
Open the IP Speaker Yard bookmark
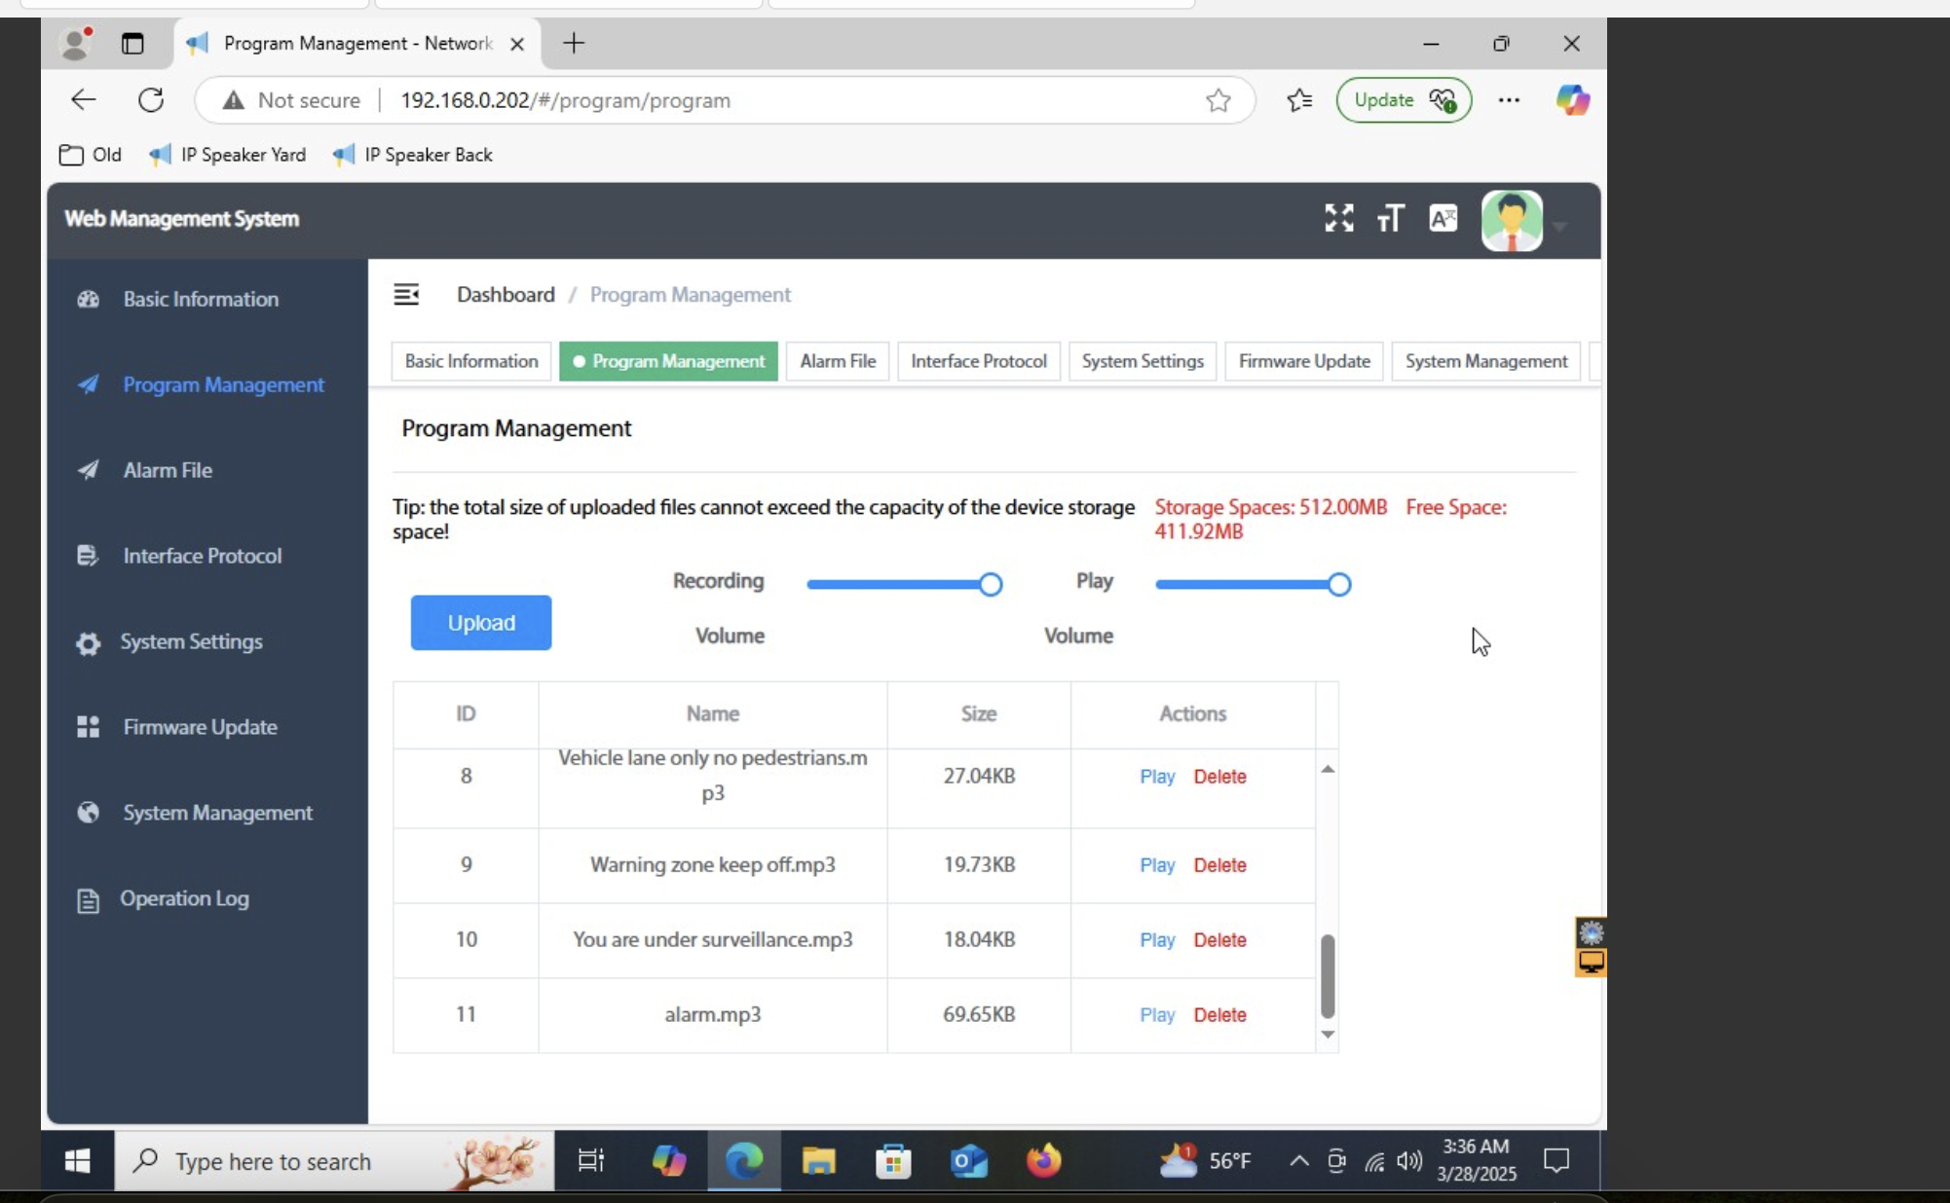(227, 155)
